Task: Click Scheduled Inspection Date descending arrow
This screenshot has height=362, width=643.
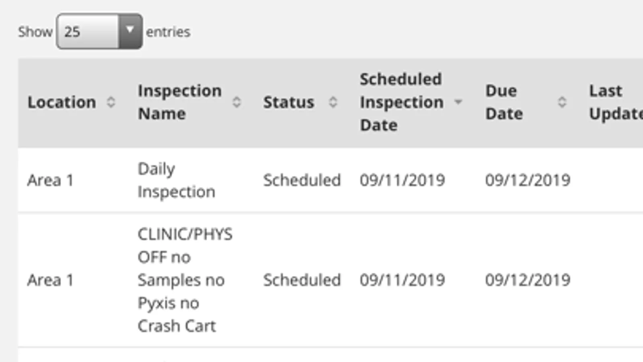Action: pyautogui.click(x=458, y=102)
